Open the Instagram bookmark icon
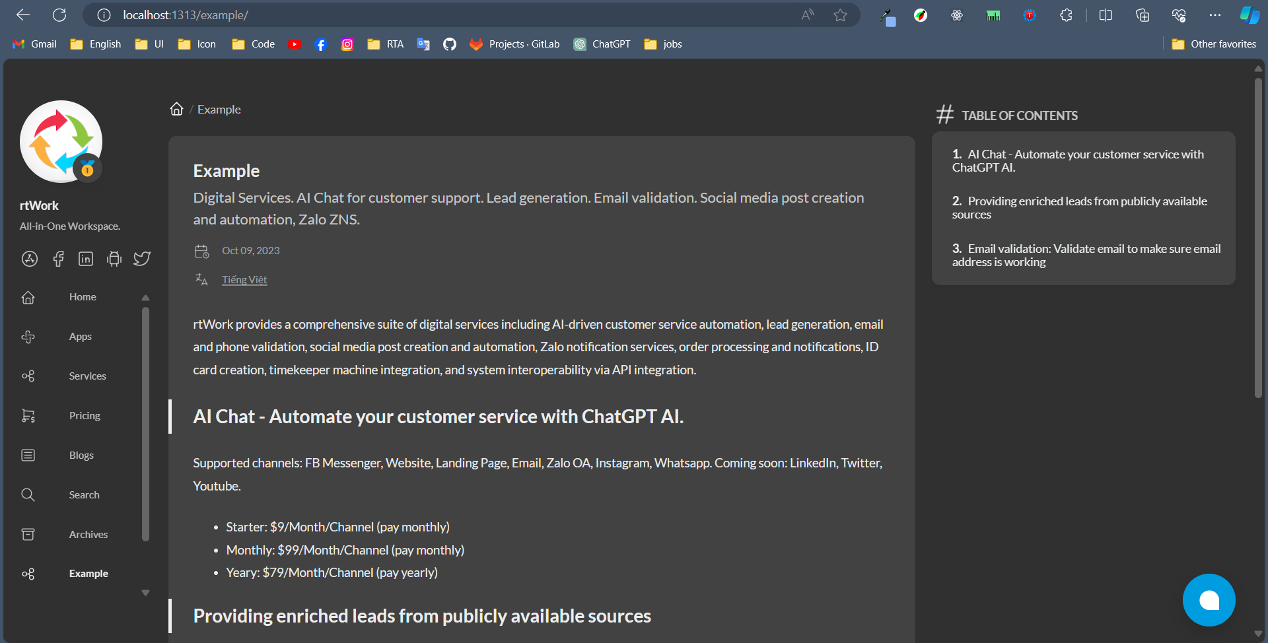The height and width of the screenshot is (643, 1268). coord(347,44)
